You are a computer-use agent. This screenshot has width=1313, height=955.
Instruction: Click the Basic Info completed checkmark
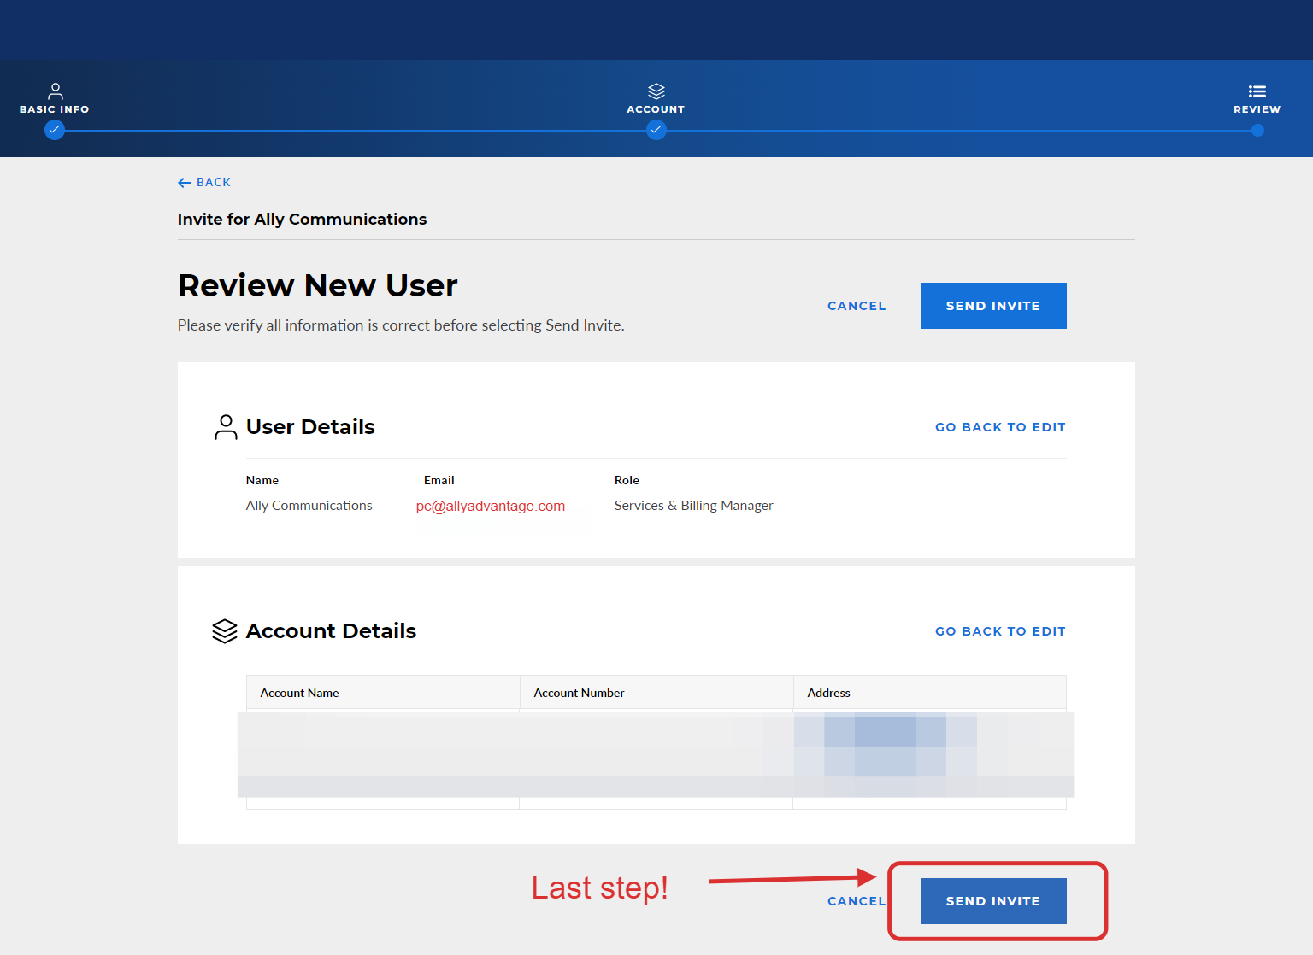click(x=55, y=130)
